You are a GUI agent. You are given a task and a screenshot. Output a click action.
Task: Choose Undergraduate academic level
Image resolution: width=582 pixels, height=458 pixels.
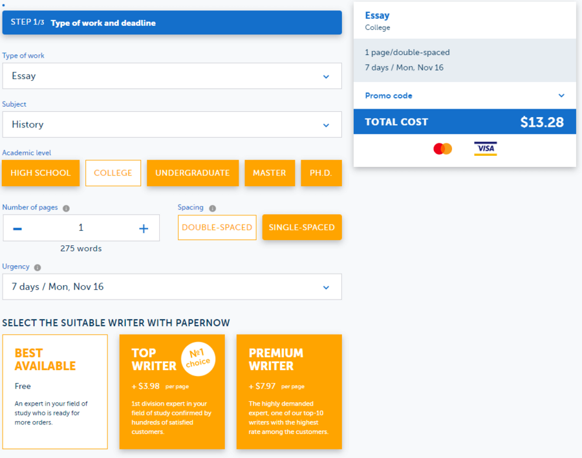point(192,173)
